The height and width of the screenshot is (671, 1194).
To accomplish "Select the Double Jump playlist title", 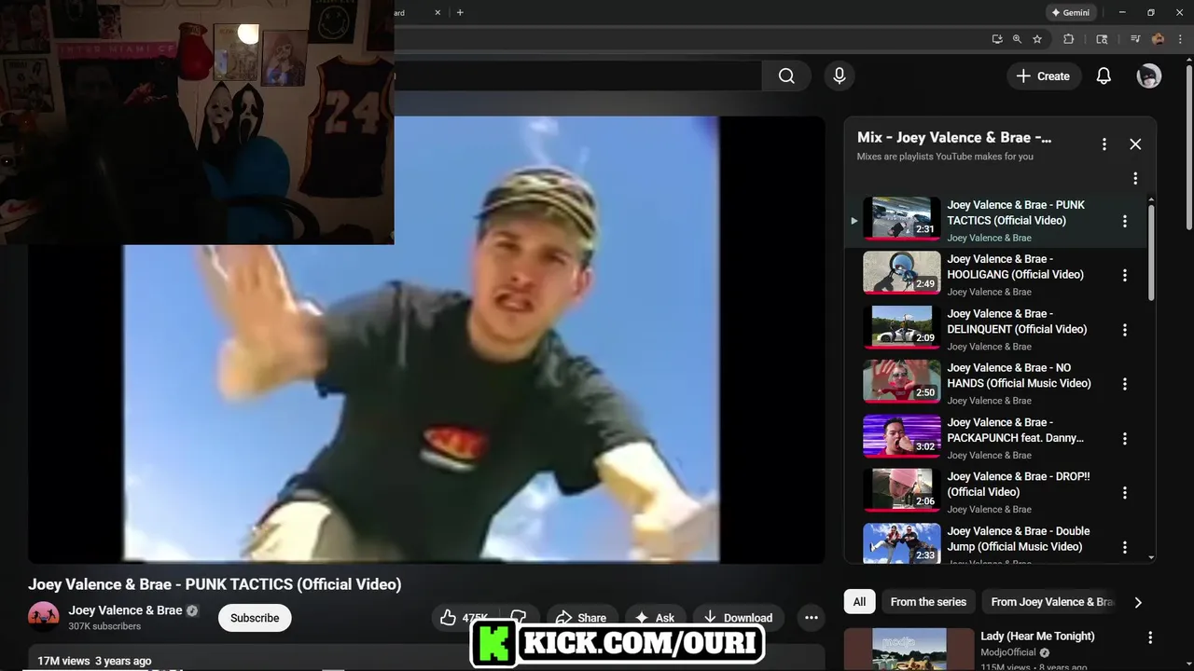I will [1018, 539].
